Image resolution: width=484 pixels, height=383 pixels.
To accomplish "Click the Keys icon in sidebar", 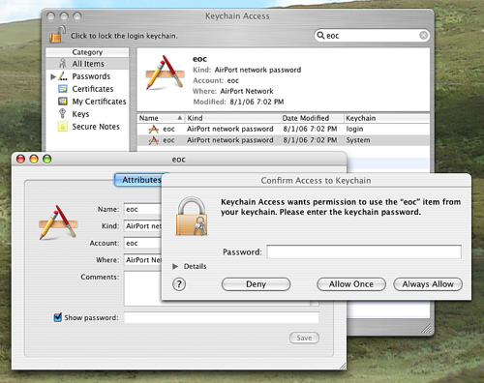I will pos(63,113).
